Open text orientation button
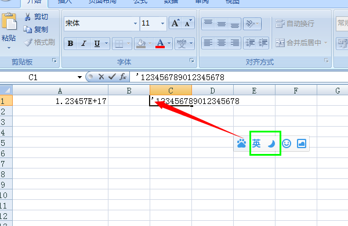348x226 pixels. coord(252,24)
